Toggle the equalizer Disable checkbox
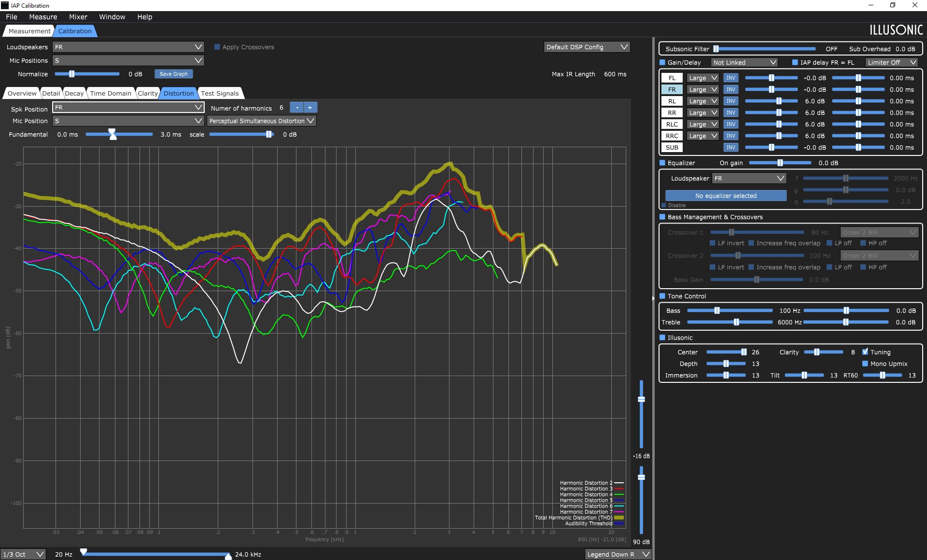This screenshot has height=560, width=927. point(663,205)
